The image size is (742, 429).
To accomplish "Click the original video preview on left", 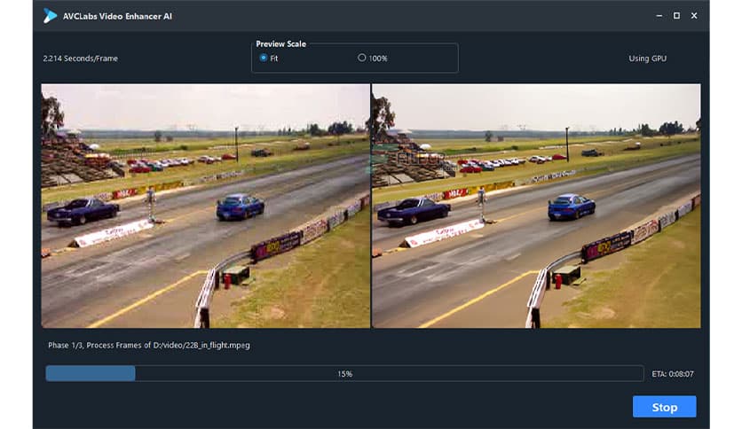I will click(205, 206).
